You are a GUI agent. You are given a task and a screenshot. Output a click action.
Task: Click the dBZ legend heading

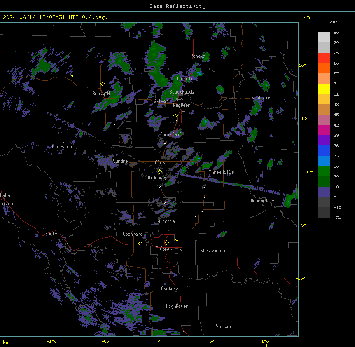pos(334,22)
